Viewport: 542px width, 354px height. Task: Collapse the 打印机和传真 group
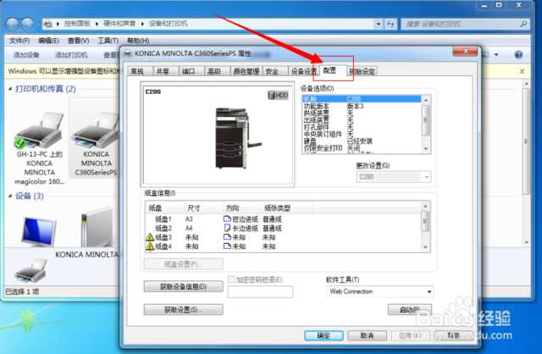(10, 89)
